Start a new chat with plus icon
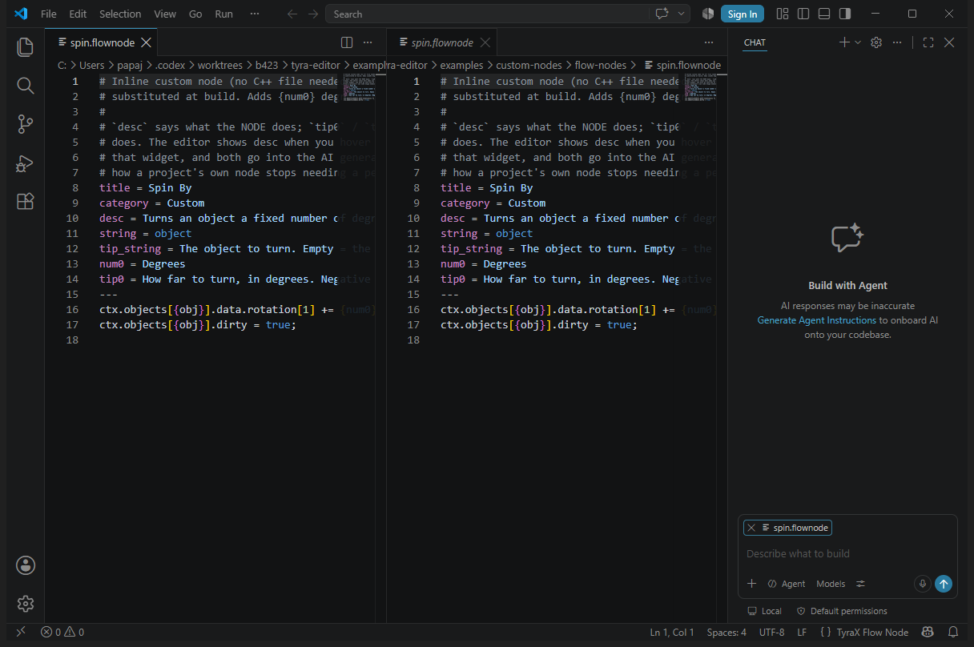 [843, 42]
